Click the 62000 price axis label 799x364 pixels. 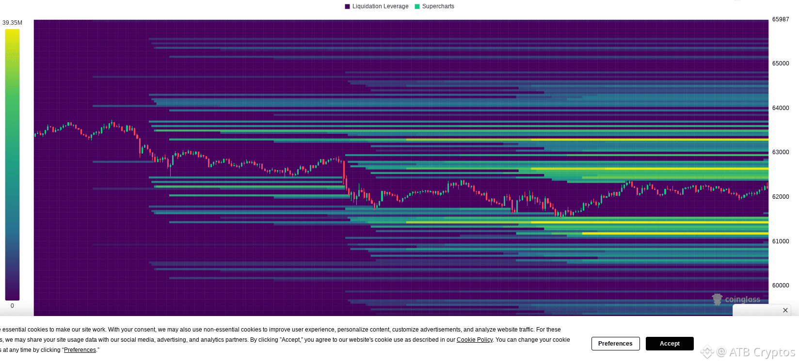[x=781, y=197]
